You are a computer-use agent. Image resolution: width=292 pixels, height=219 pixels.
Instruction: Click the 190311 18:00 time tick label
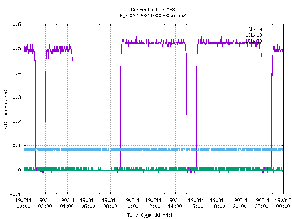pos(218,203)
